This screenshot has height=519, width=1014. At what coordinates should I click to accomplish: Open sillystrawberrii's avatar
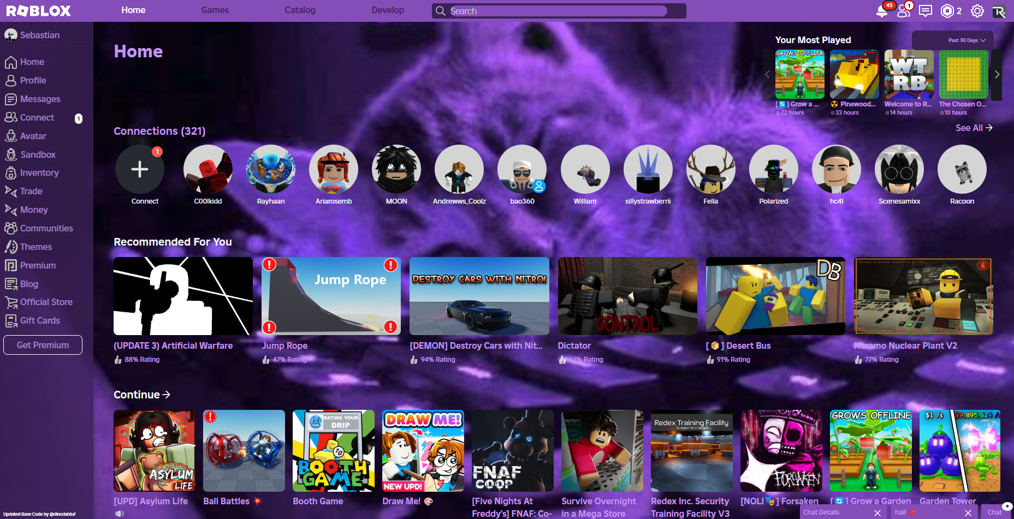tap(648, 169)
